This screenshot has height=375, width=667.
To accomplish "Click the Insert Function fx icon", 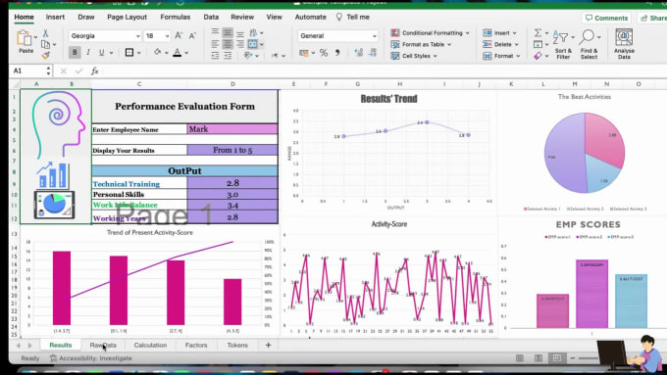I will pyautogui.click(x=94, y=70).
